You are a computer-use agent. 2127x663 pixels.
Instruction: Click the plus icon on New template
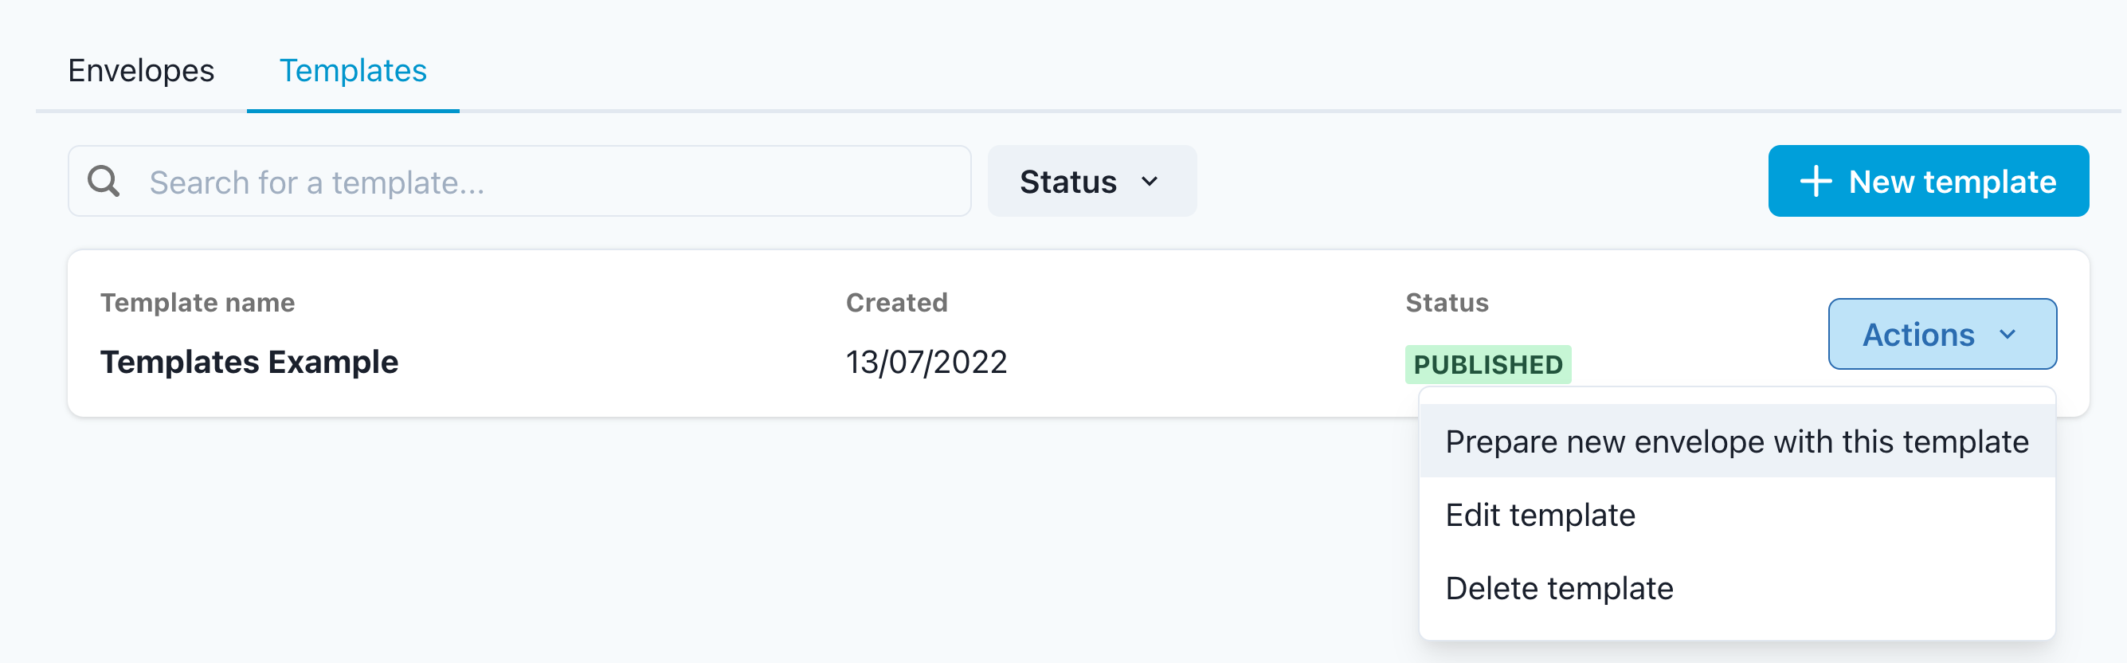point(1815,181)
